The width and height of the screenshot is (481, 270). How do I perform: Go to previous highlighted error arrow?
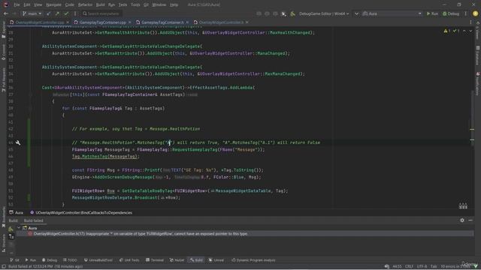point(464,31)
